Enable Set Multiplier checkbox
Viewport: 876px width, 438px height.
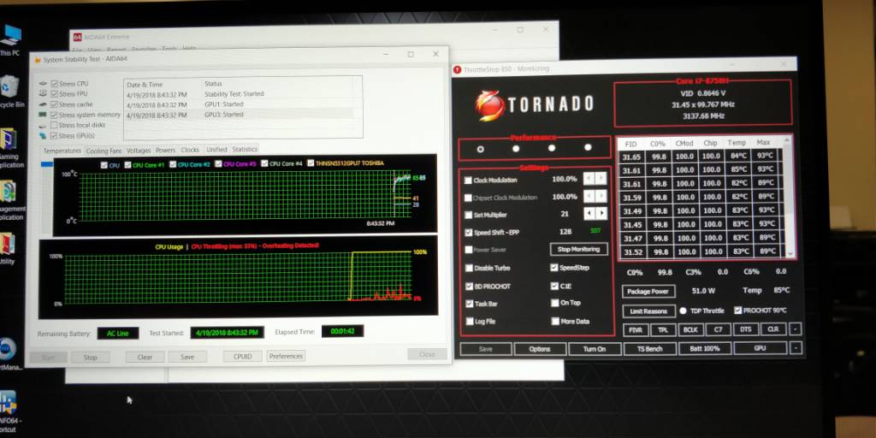click(468, 215)
